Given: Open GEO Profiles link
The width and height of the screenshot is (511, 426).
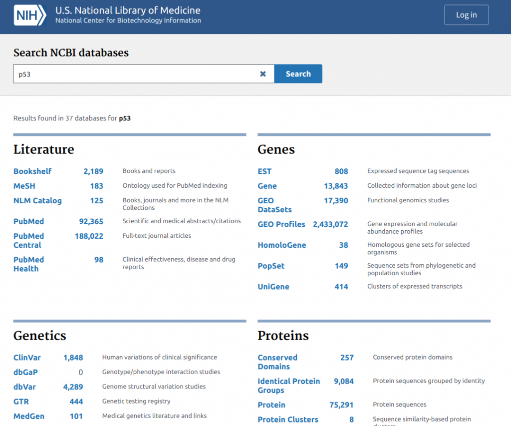Looking at the screenshot, I should pyautogui.click(x=281, y=224).
